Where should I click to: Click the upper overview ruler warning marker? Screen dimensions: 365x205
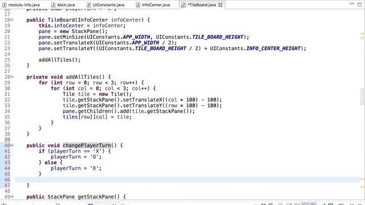(362, 34)
